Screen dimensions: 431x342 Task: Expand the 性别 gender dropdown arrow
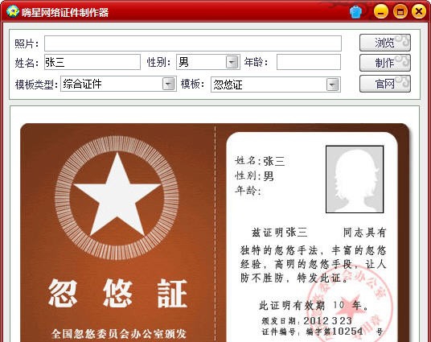point(232,62)
